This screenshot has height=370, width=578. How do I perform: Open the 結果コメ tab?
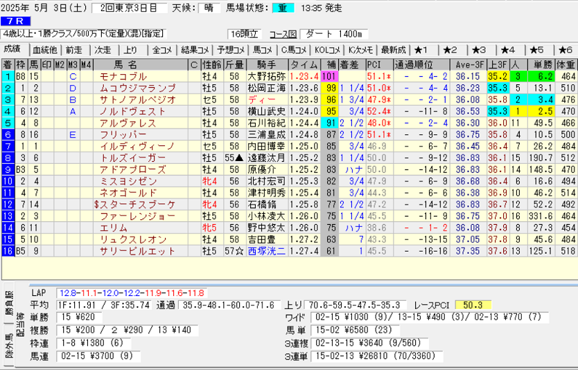click(195, 50)
